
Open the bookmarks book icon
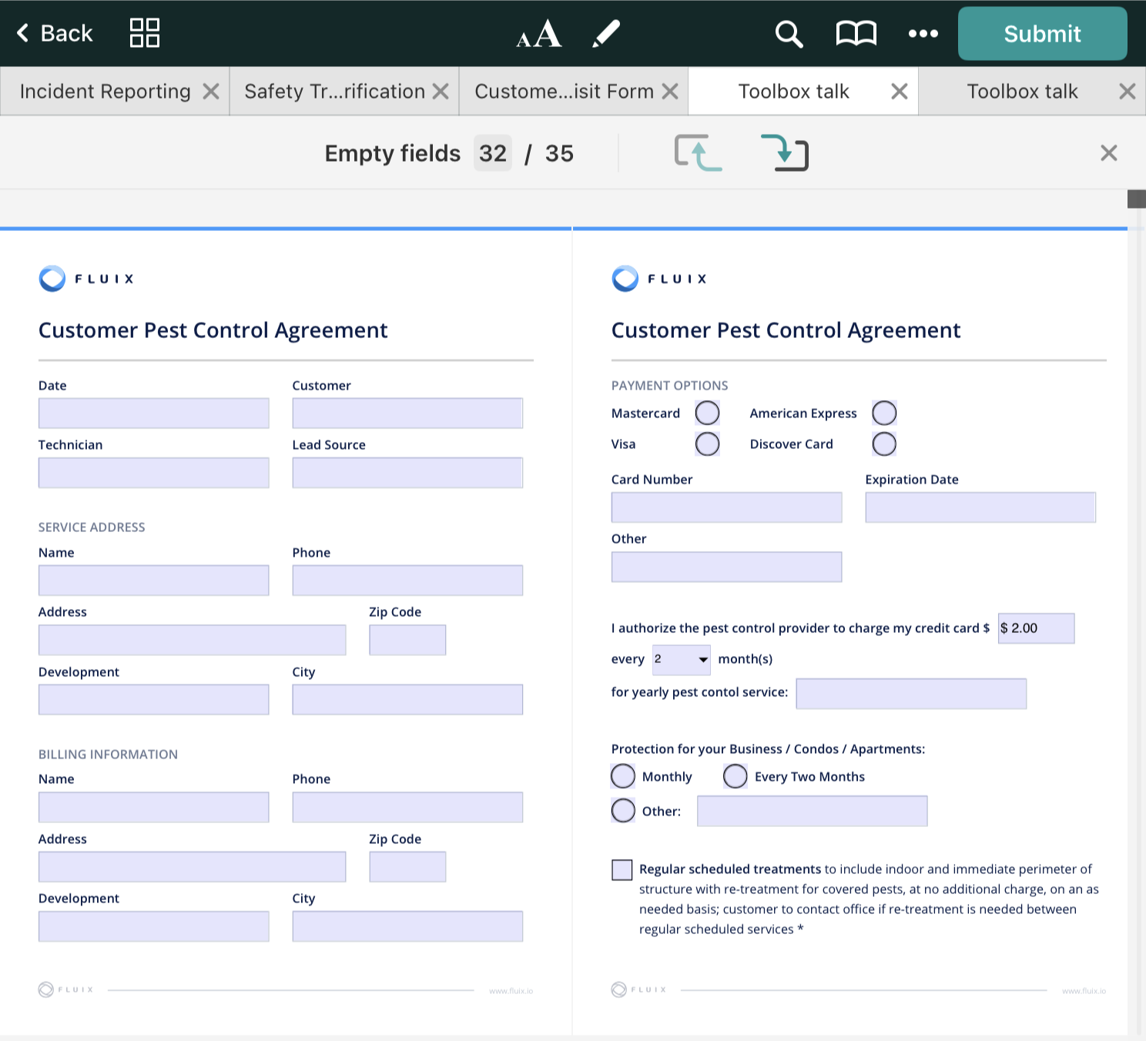(x=856, y=34)
